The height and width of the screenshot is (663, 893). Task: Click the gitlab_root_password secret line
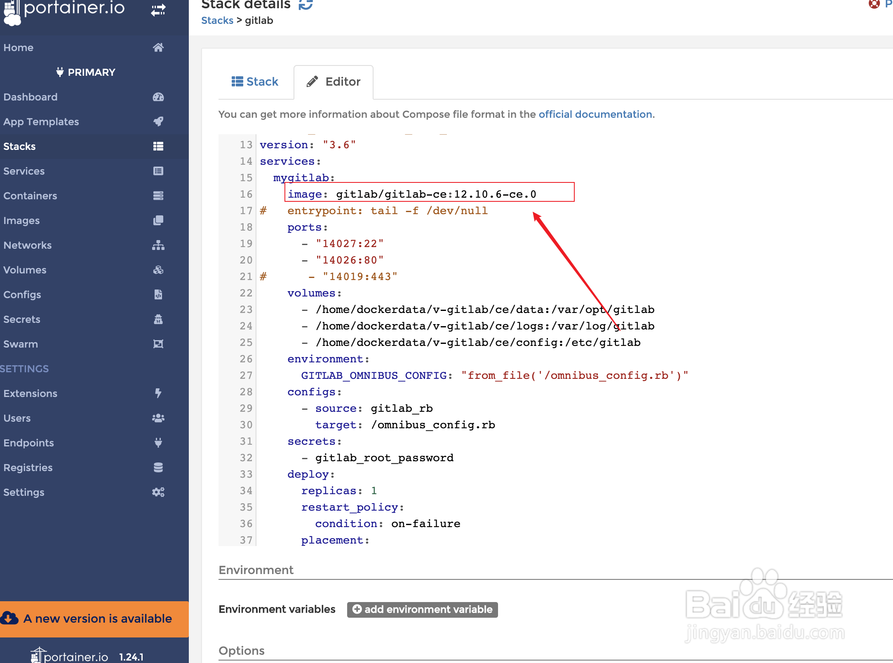pos(378,458)
